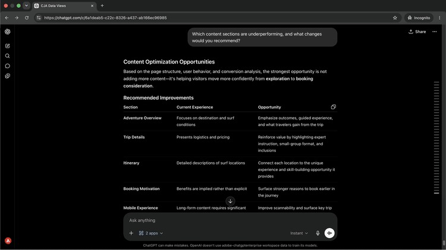Image resolution: width=446 pixels, height=250 pixels.
Task: Jump to bottom with down-arrow button
Action: pos(230,201)
